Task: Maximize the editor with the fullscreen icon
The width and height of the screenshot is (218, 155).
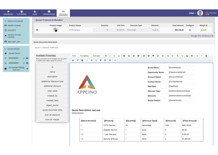Action: (105, 60)
